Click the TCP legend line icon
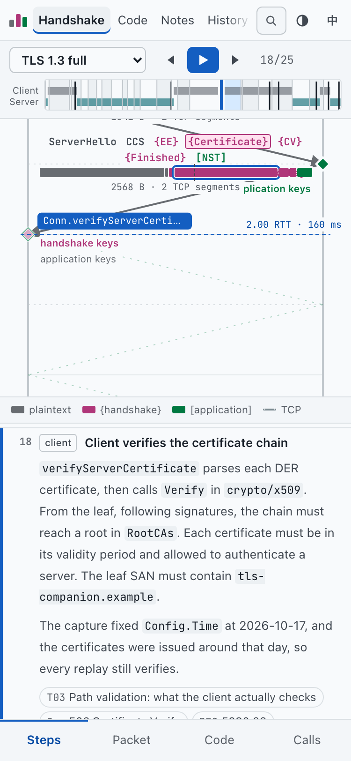Image resolution: width=351 pixels, height=761 pixels. click(x=270, y=410)
